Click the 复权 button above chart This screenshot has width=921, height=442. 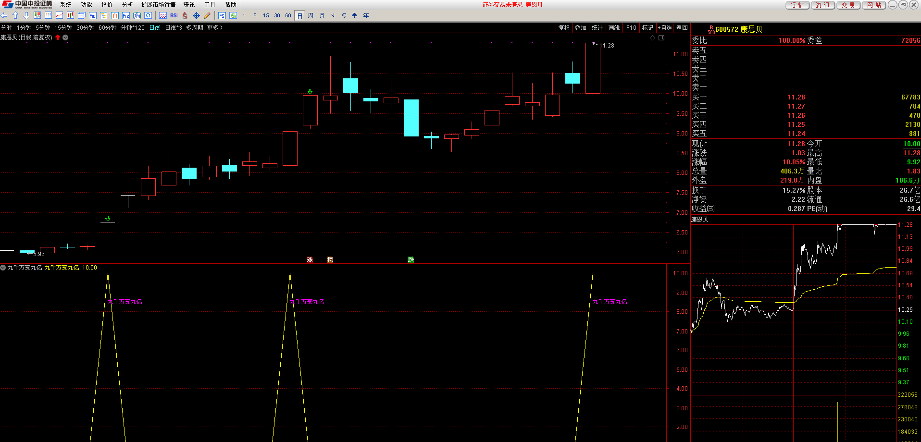click(564, 28)
